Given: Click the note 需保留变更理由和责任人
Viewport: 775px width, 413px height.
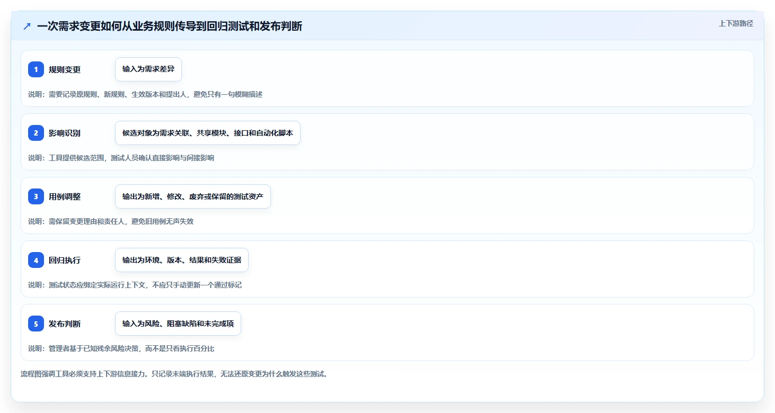Looking at the screenshot, I should (x=111, y=221).
